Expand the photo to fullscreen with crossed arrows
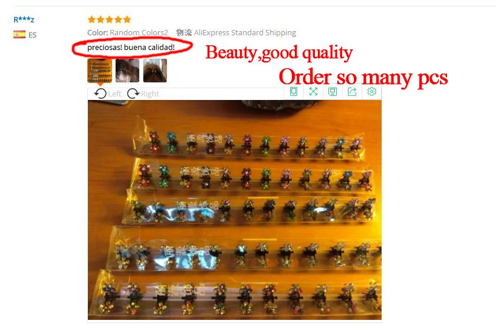The width and height of the screenshot is (496, 324). [313, 92]
